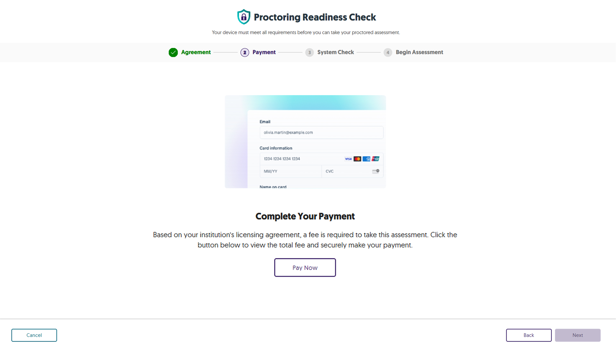Screen dimensions: 616x348
Task: Go Back to the previous step
Action: pyautogui.click(x=528, y=335)
